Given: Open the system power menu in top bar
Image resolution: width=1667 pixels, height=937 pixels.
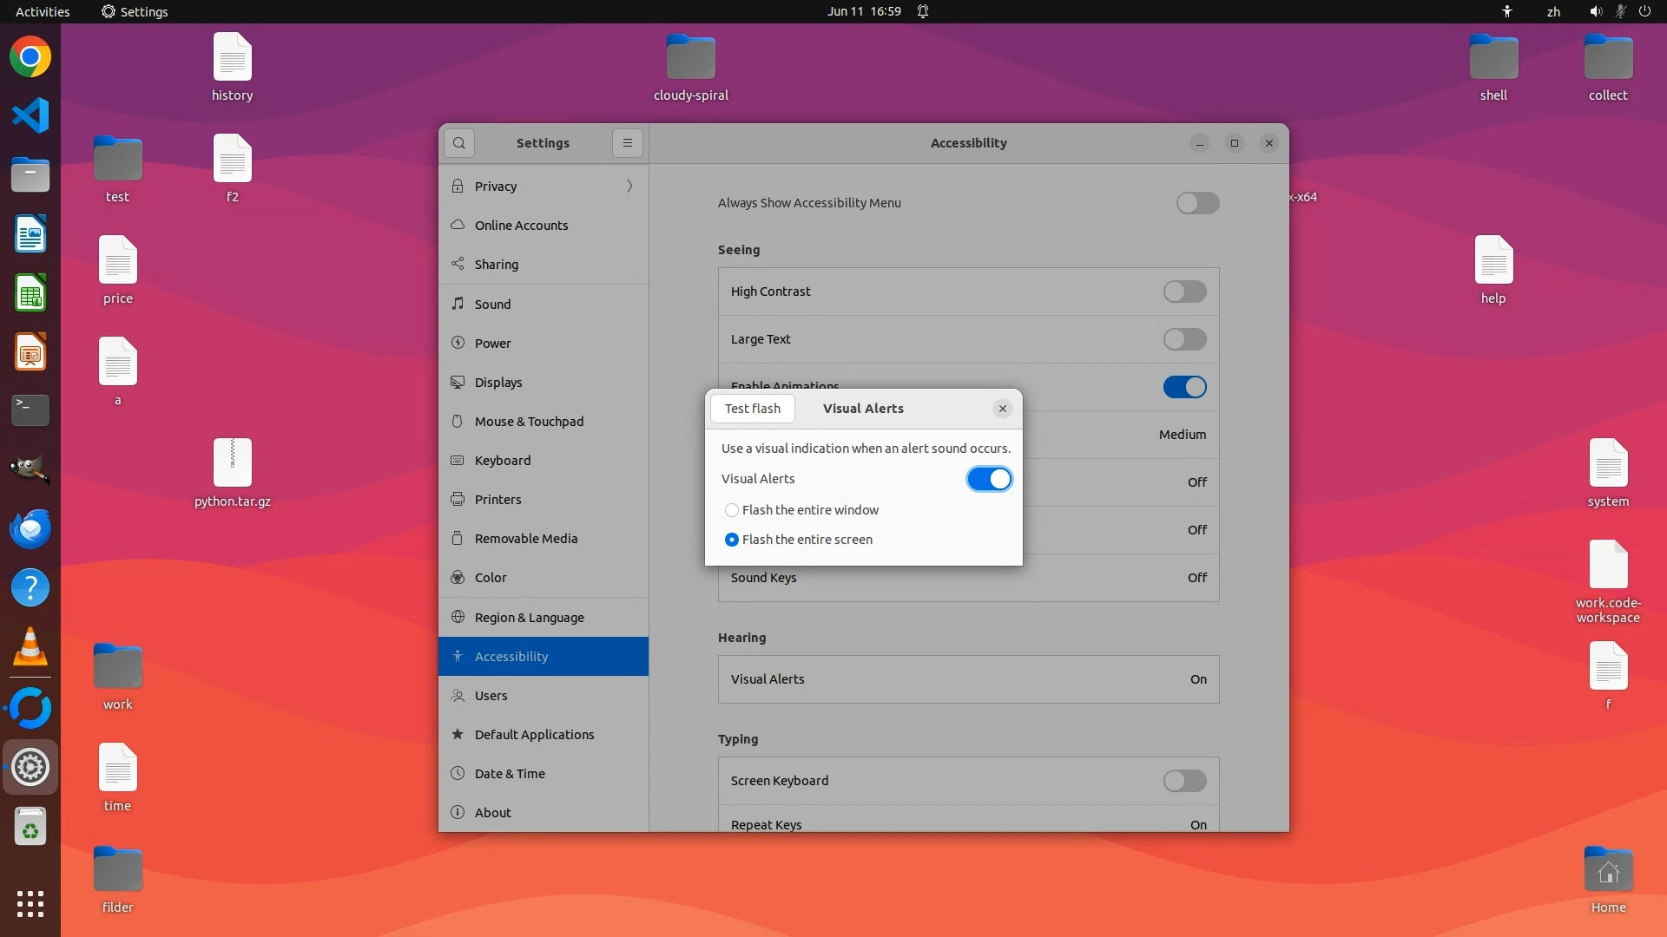Looking at the screenshot, I should click(1644, 11).
